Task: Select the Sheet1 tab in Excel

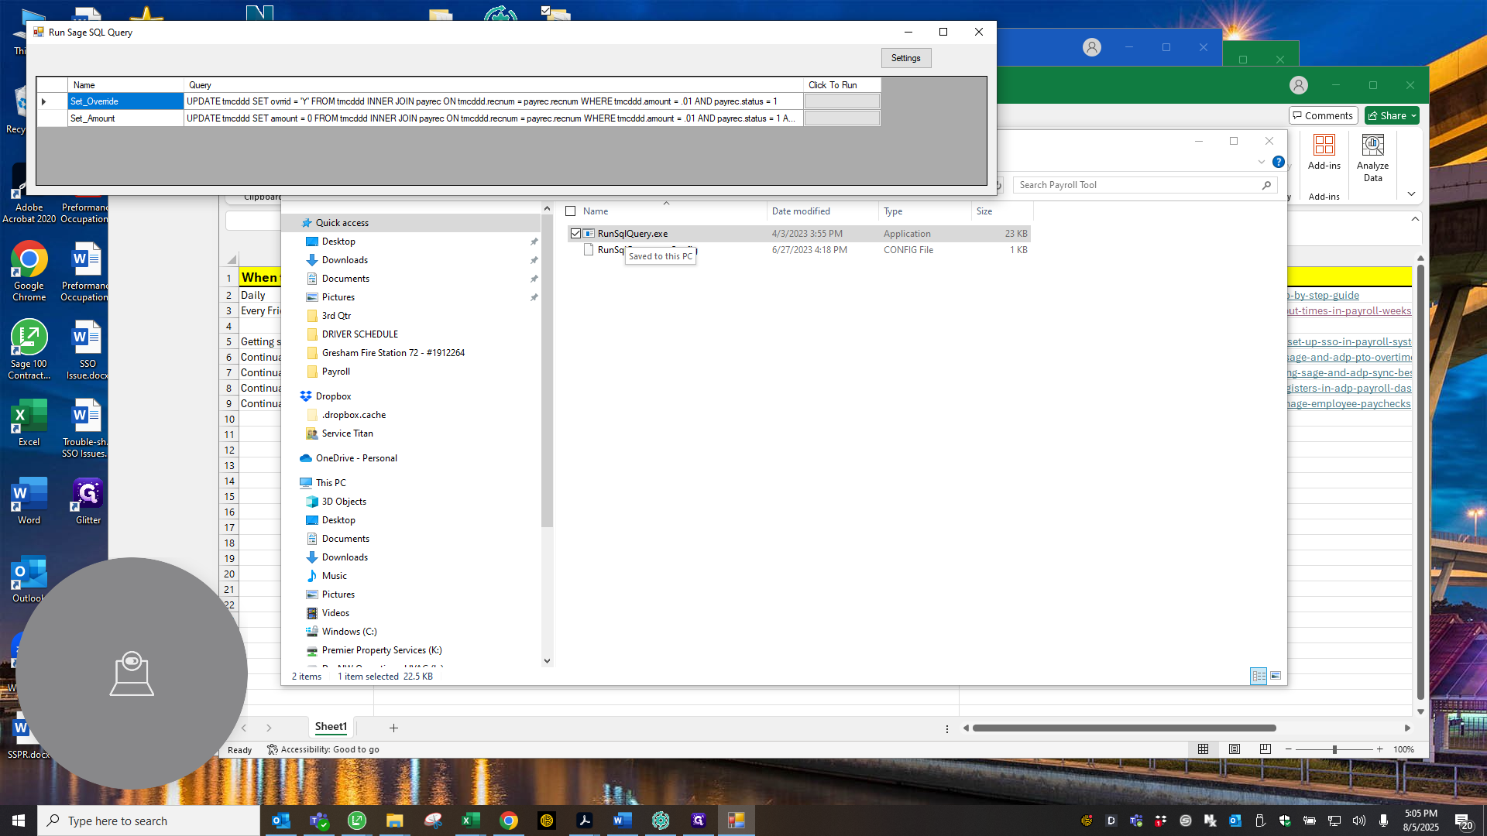Action: point(331,727)
